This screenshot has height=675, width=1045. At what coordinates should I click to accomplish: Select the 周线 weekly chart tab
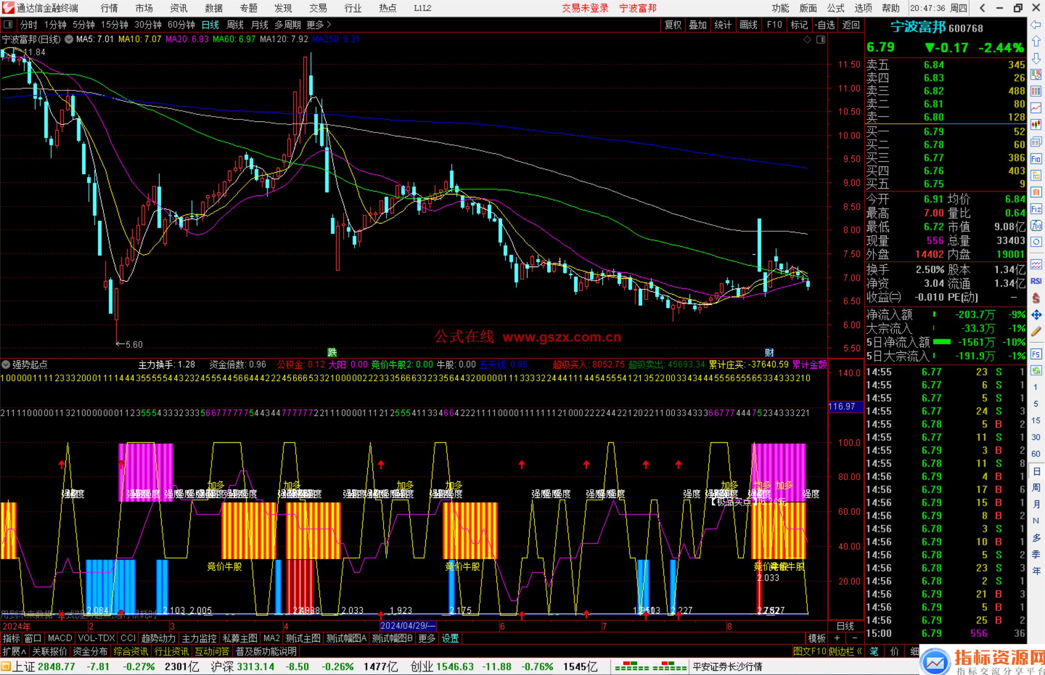click(235, 25)
